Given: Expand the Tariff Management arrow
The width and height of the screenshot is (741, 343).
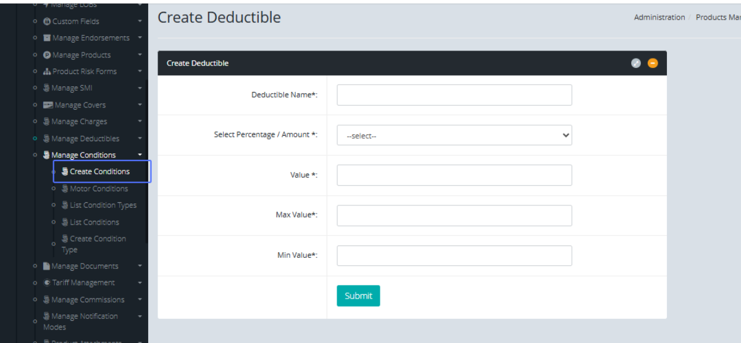Looking at the screenshot, I should (140, 283).
